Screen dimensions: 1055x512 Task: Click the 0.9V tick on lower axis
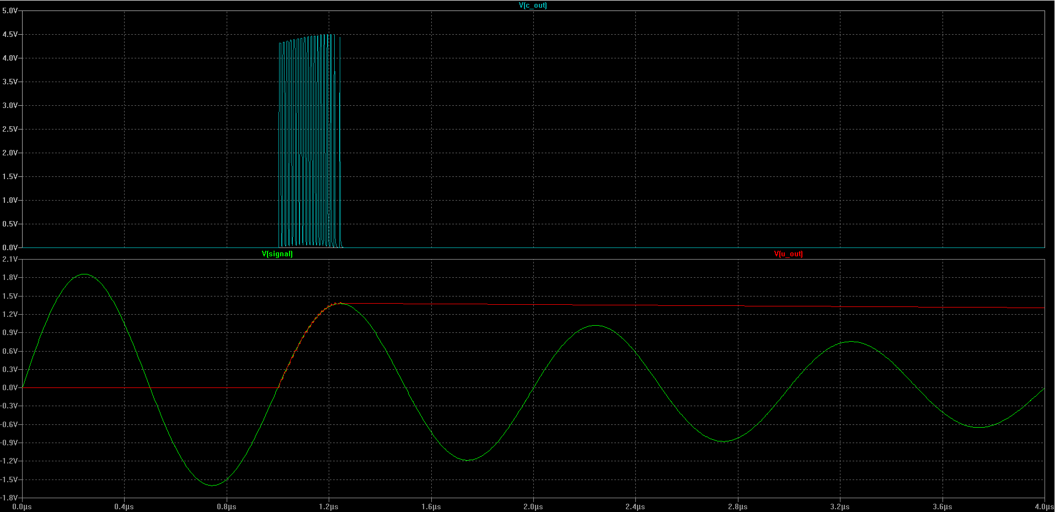(x=10, y=332)
